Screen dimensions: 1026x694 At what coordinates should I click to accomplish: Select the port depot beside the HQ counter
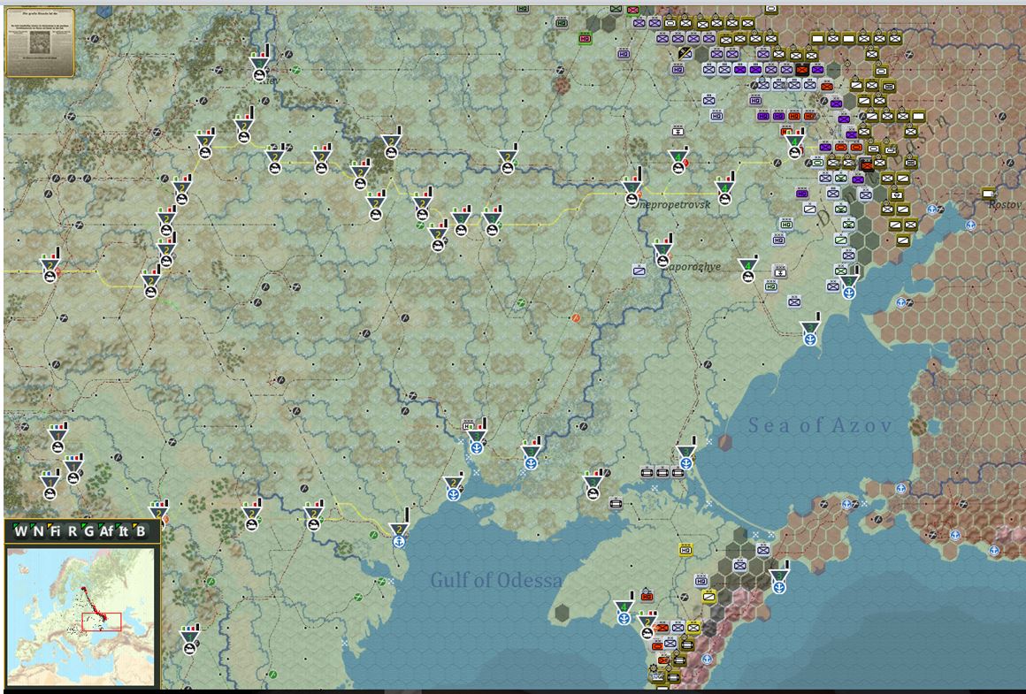(x=477, y=441)
